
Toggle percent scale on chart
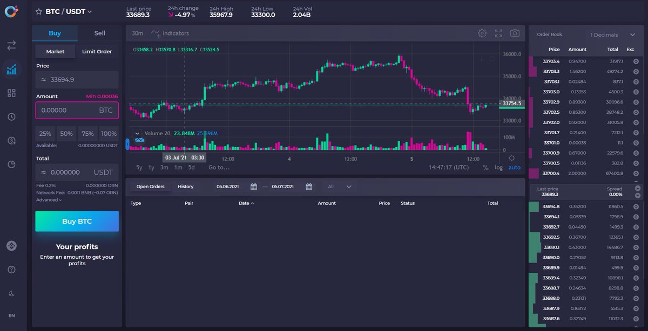pyautogui.click(x=485, y=168)
